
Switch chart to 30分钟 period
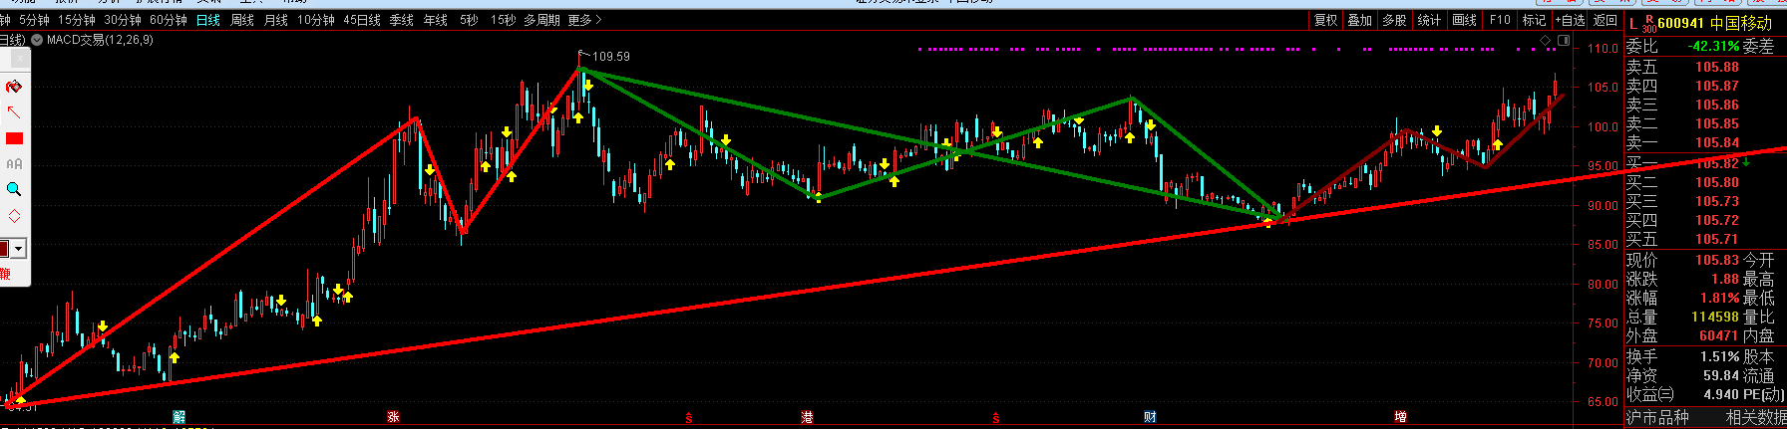pos(123,20)
